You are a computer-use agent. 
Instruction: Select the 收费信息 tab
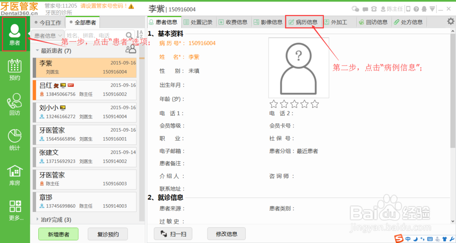(233, 22)
